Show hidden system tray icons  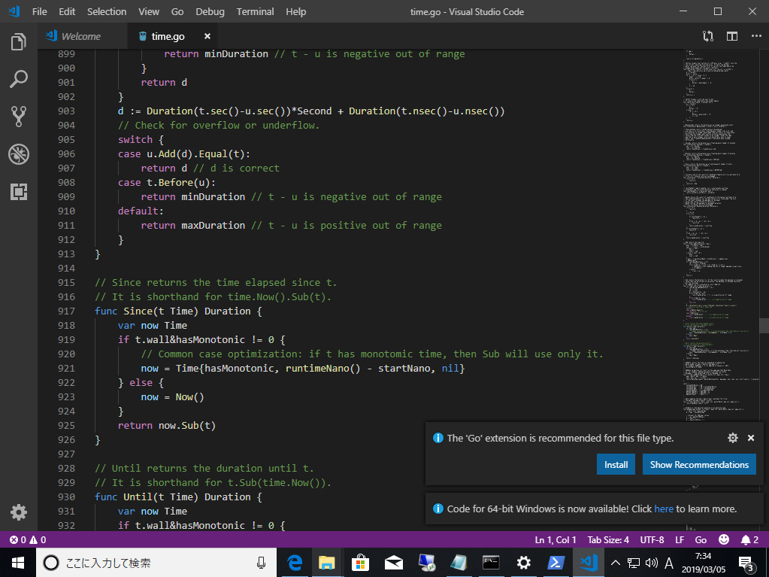(616, 563)
